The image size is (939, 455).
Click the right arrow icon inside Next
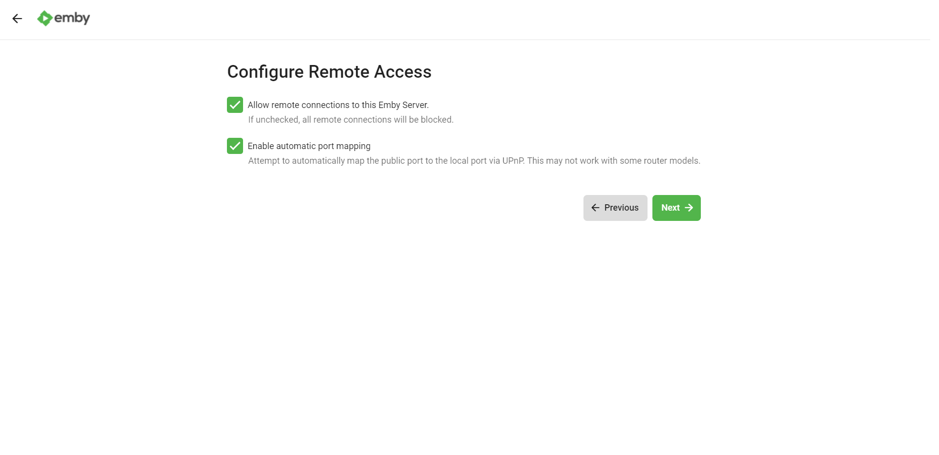[x=689, y=208]
